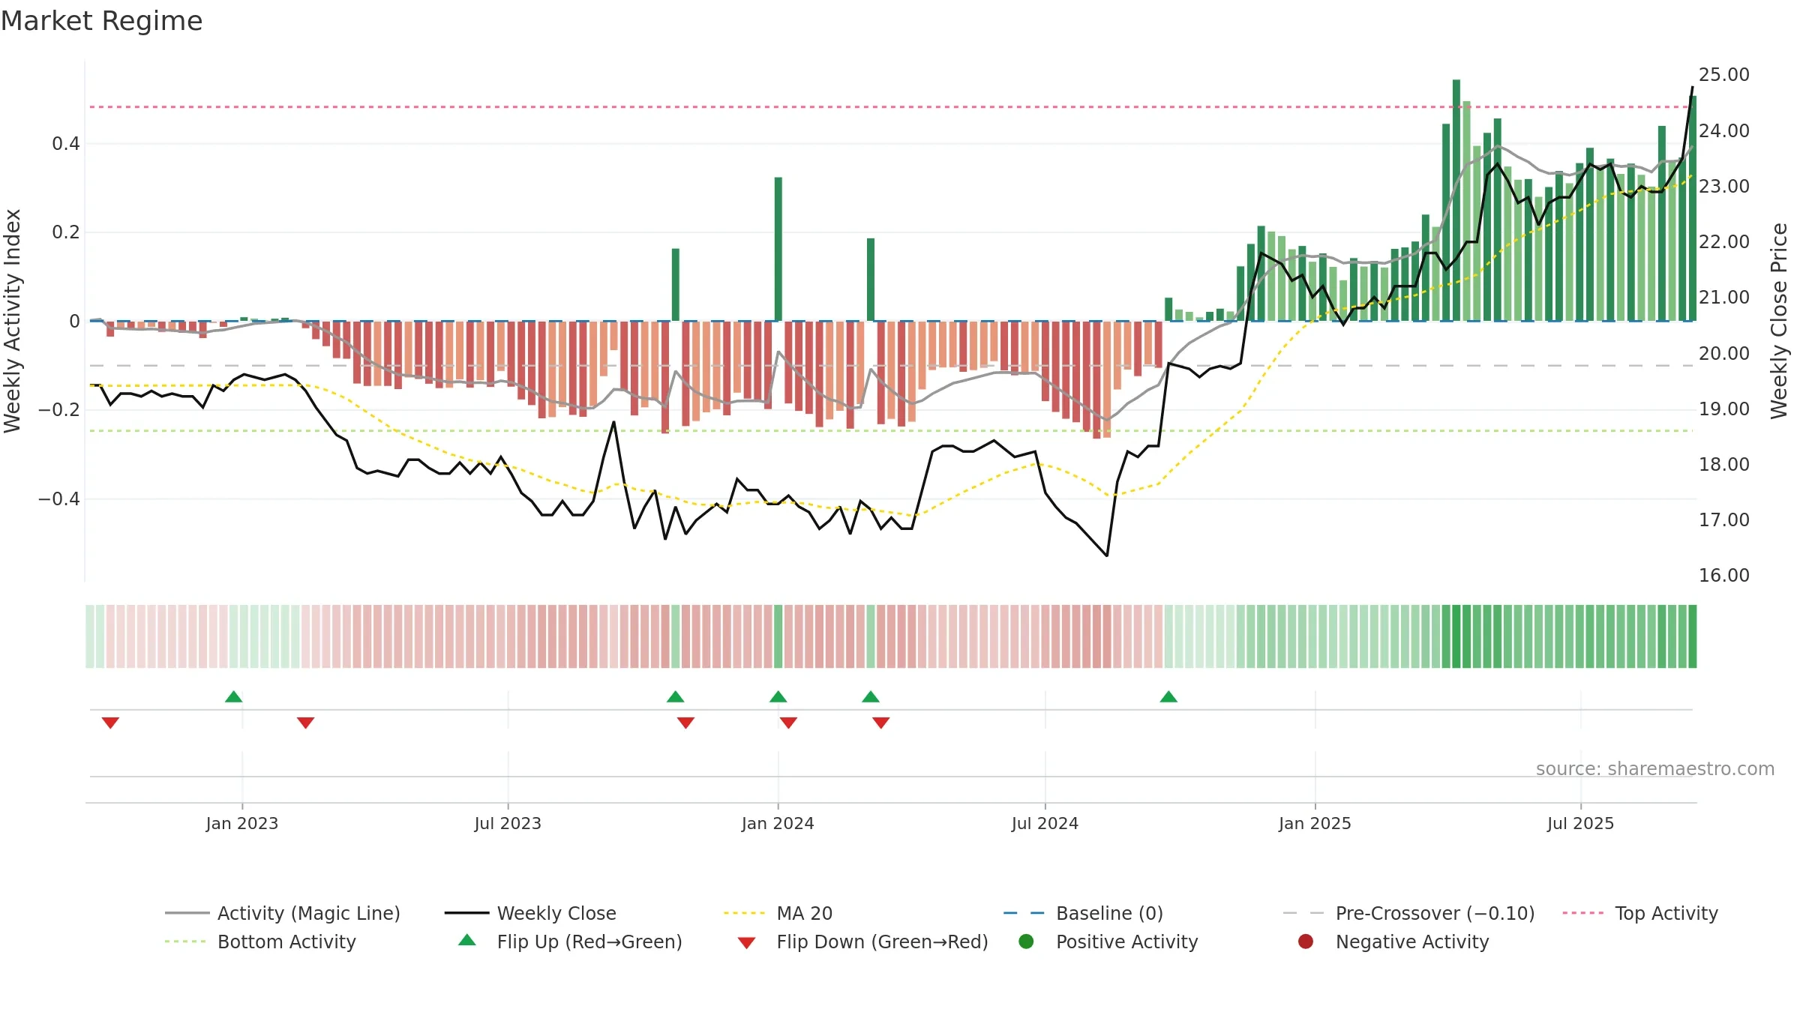The image size is (1800, 1012).
Task: Click the Jul 2023 x-axis label
Action: point(508,823)
